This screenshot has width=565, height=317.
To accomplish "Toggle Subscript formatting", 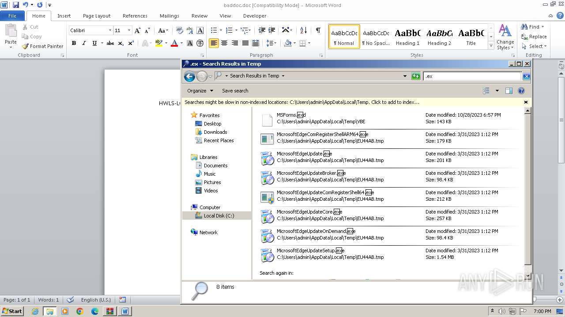I will tap(121, 43).
